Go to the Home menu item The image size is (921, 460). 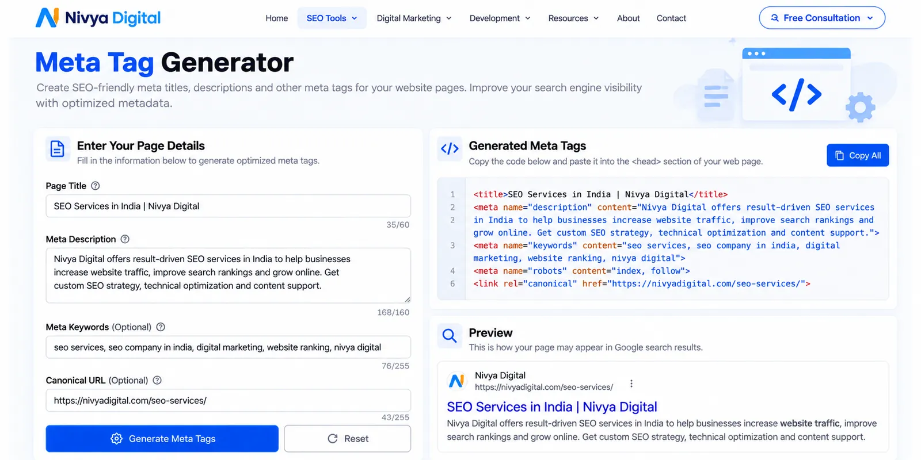click(x=277, y=18)
